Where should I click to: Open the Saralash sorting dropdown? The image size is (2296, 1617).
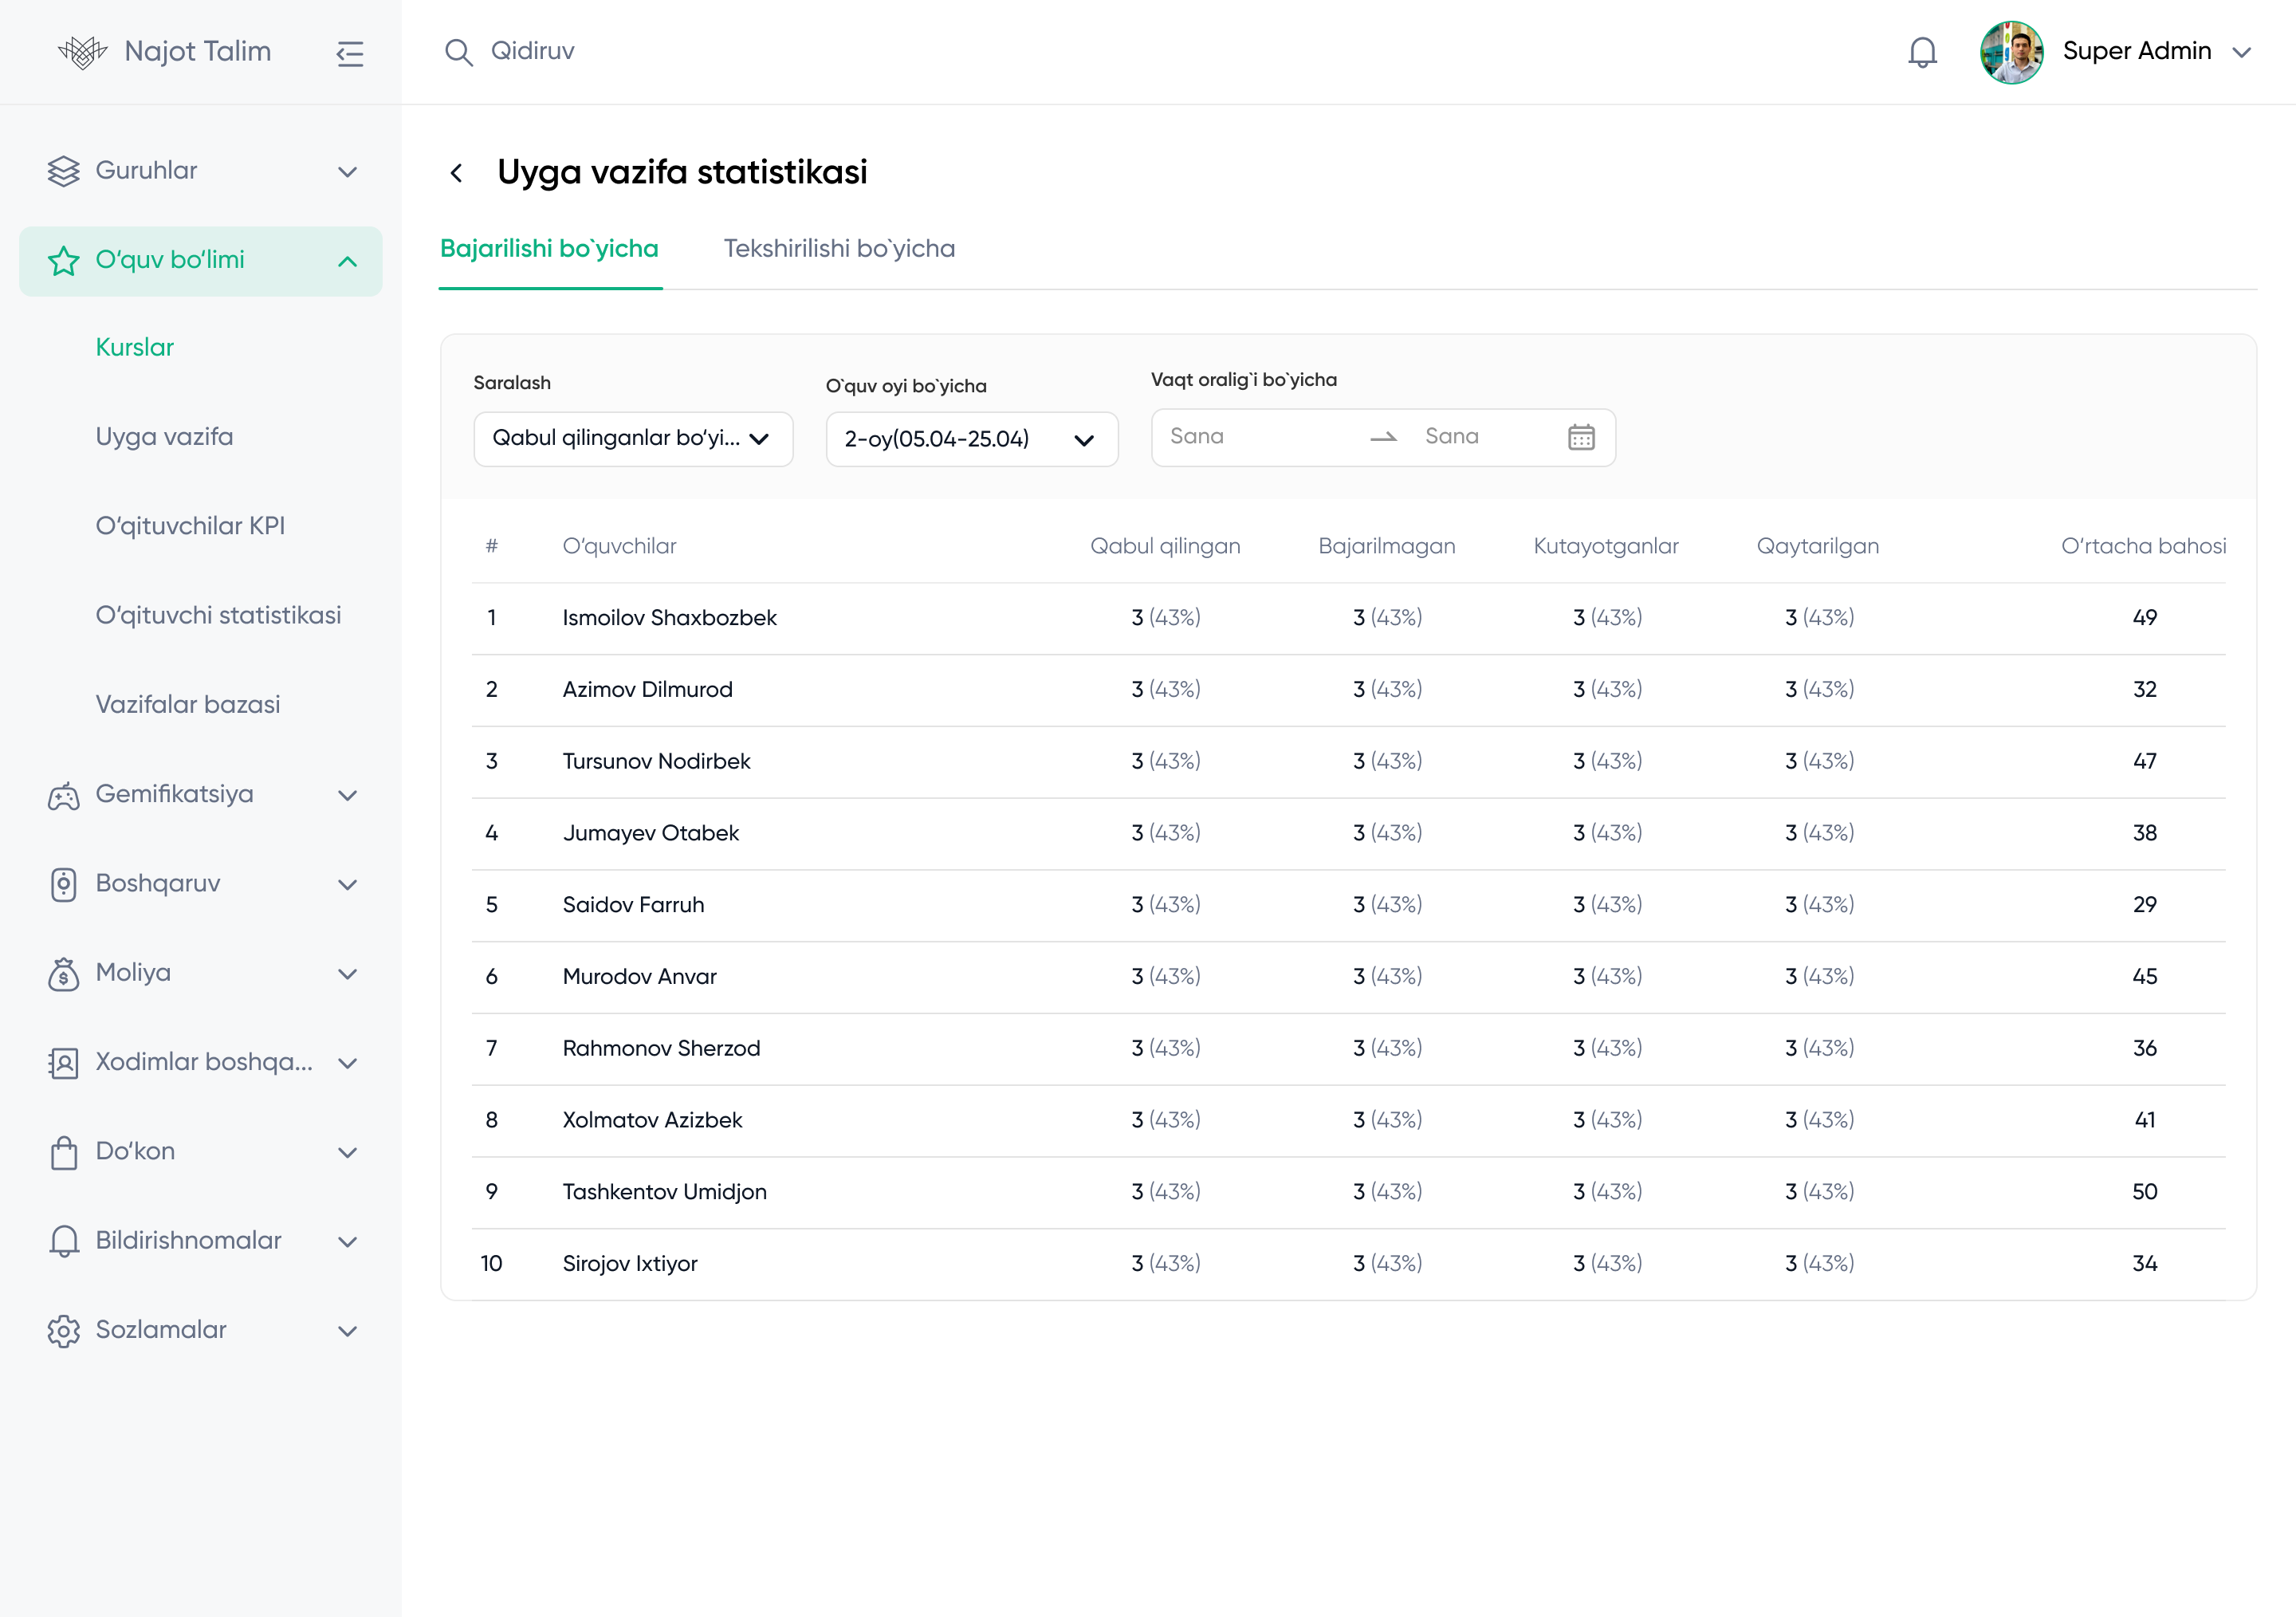click(632, 439)
